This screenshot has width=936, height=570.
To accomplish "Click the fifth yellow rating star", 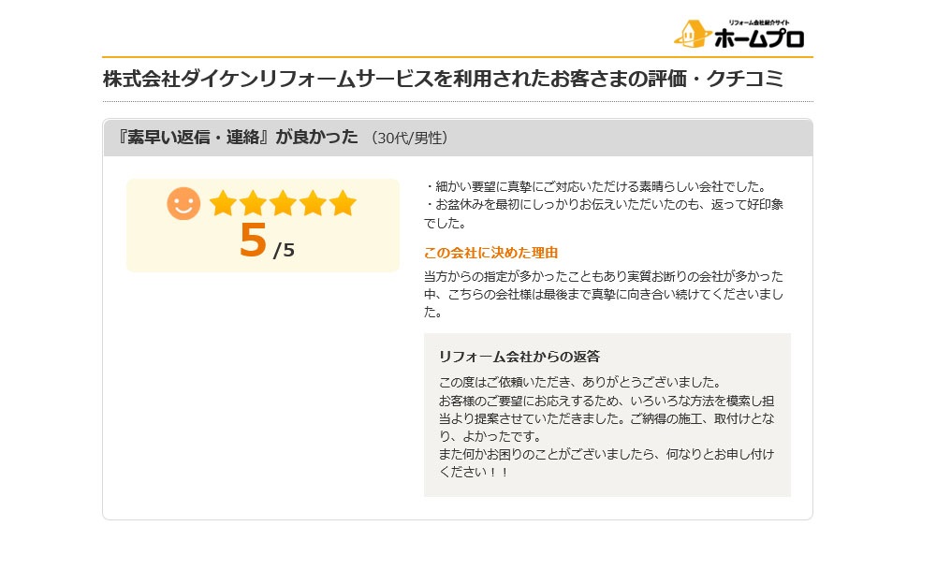I will coord(343,203).
